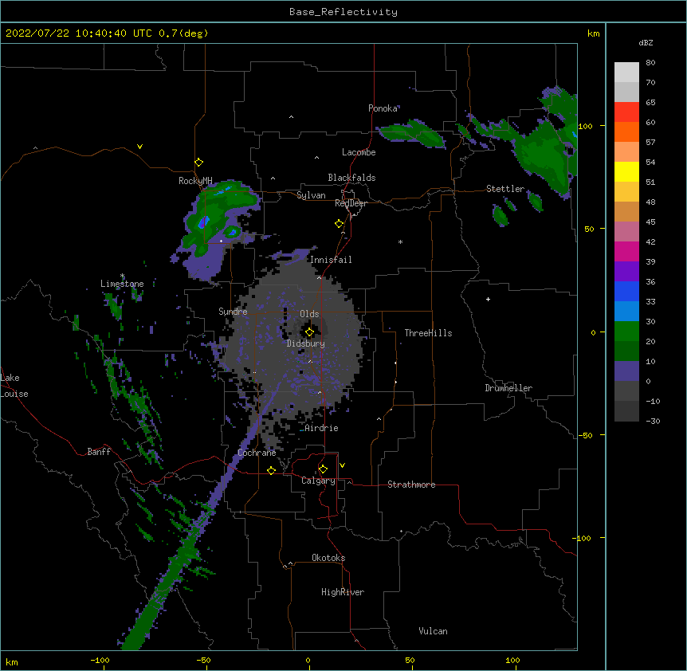Click the yellow v marker northeast of Calgary
This screenshot has width=687, height=671.
tap(342, 465)
